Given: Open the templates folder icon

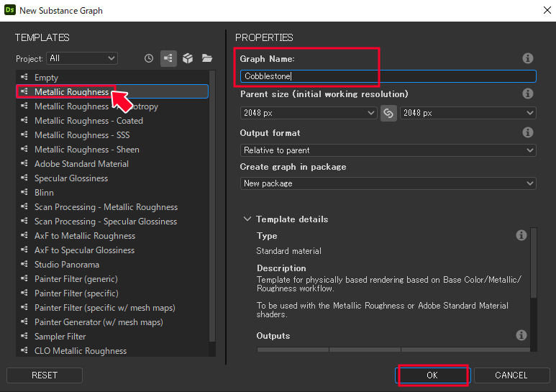Looking at the screenshot, I should click(207, 58).
